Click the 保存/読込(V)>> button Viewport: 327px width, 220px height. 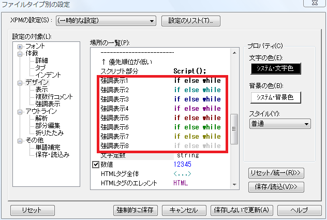click(276, 187)
